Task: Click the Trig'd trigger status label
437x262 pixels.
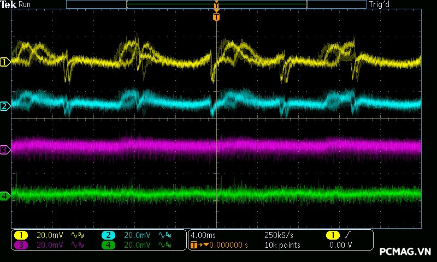Action: coord(379,4)
